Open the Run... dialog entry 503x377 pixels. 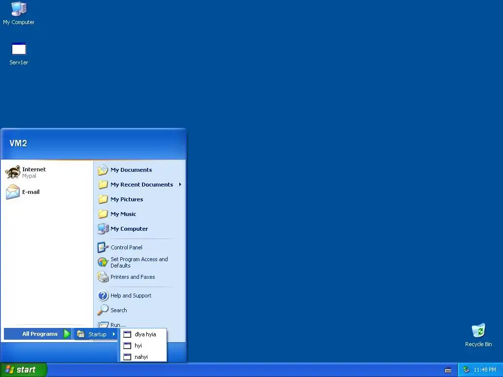[140, 324]
